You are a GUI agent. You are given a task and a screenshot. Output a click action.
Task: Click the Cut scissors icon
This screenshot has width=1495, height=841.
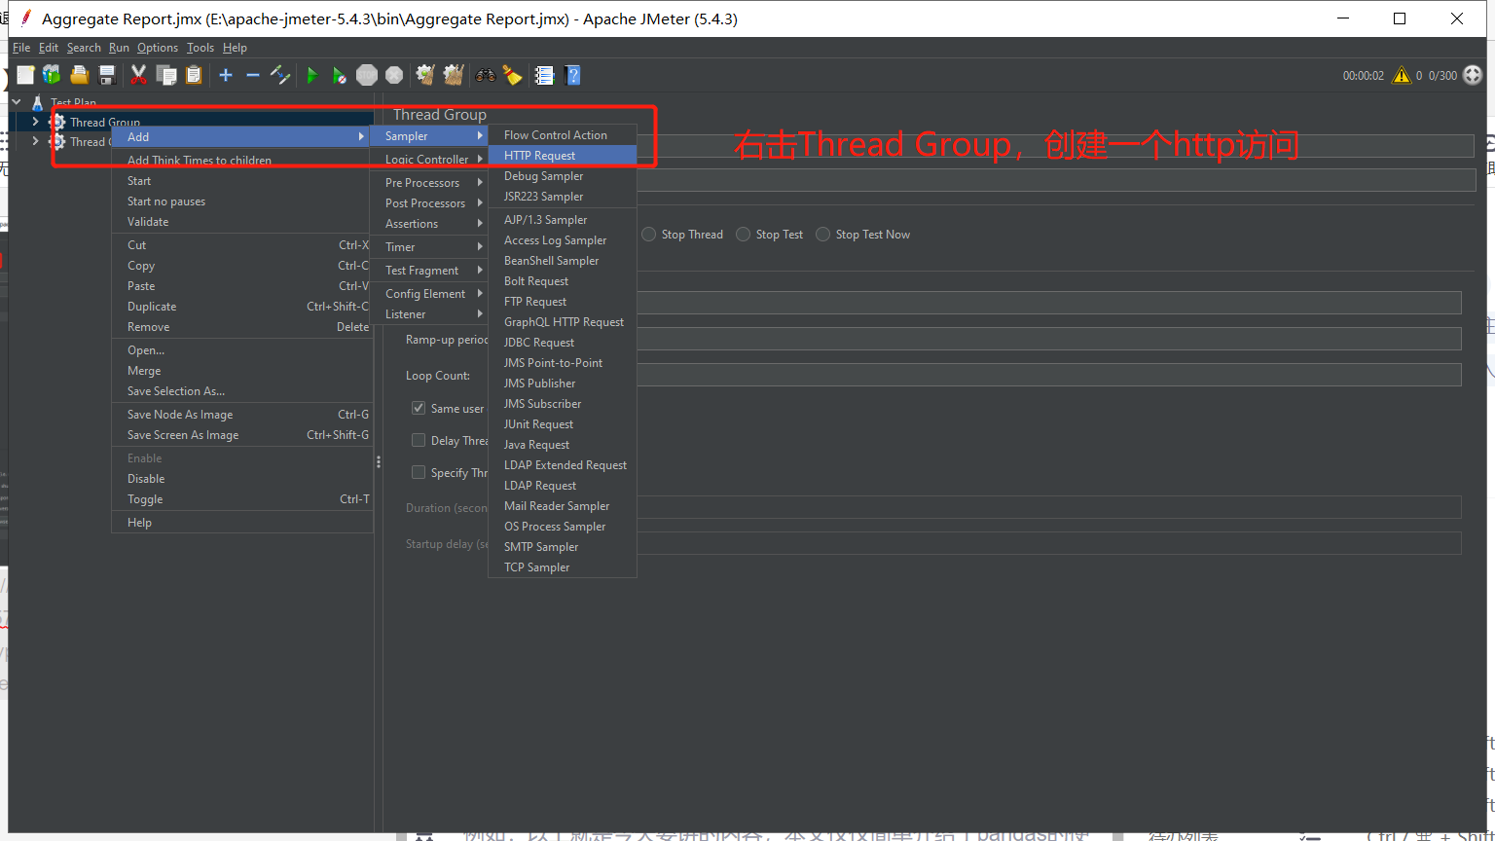click(138, 75)
